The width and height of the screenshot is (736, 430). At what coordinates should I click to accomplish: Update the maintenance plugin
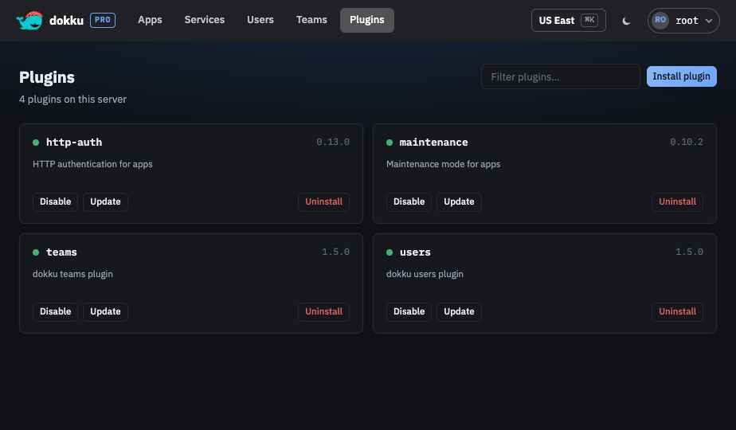[x=459, y=201]
